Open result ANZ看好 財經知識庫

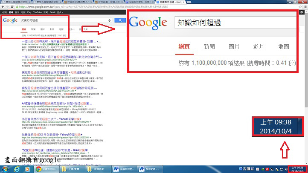57,104
